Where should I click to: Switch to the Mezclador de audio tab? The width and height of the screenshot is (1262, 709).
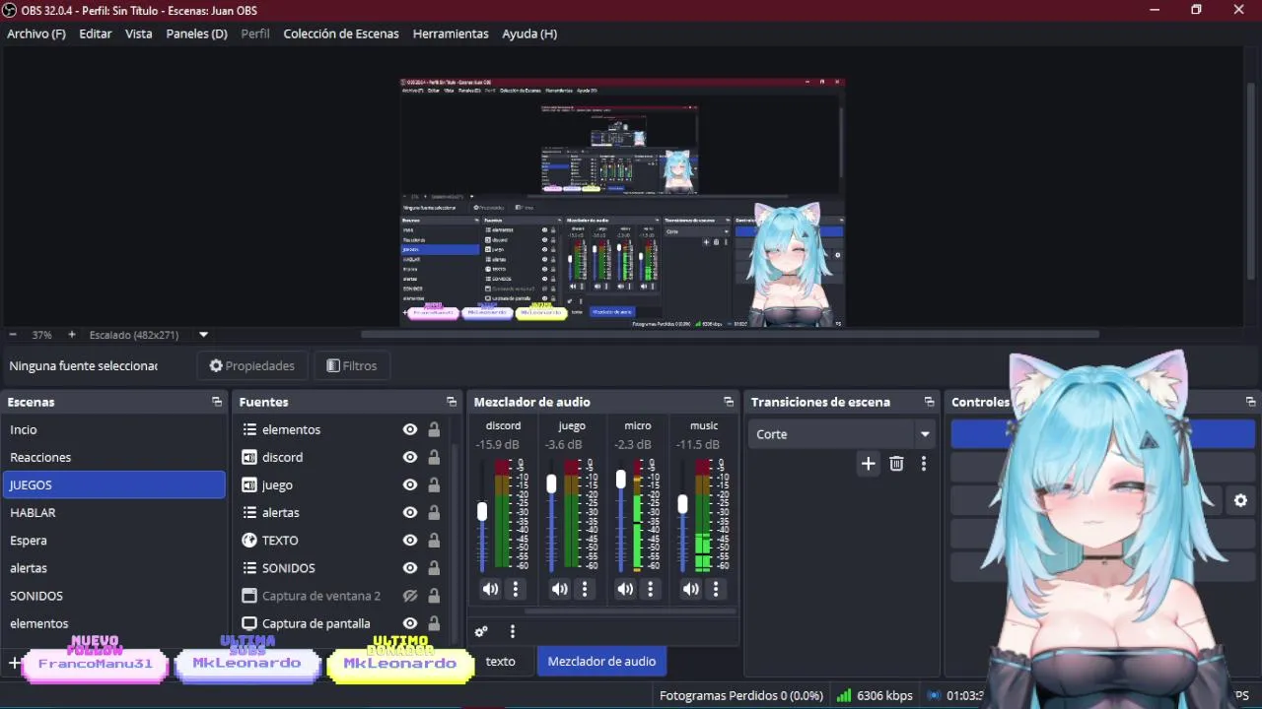601,662
